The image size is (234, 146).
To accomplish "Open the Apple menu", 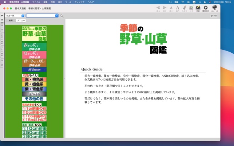I will [x=5, y=2].
